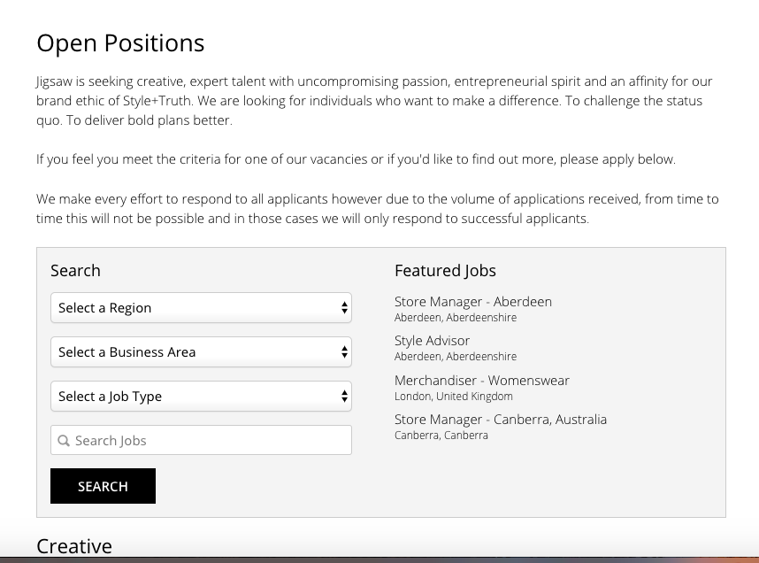This screenshot has height=563, width=759.
Task: Click London, United Kingdom location text
Action: pos(454,397)
